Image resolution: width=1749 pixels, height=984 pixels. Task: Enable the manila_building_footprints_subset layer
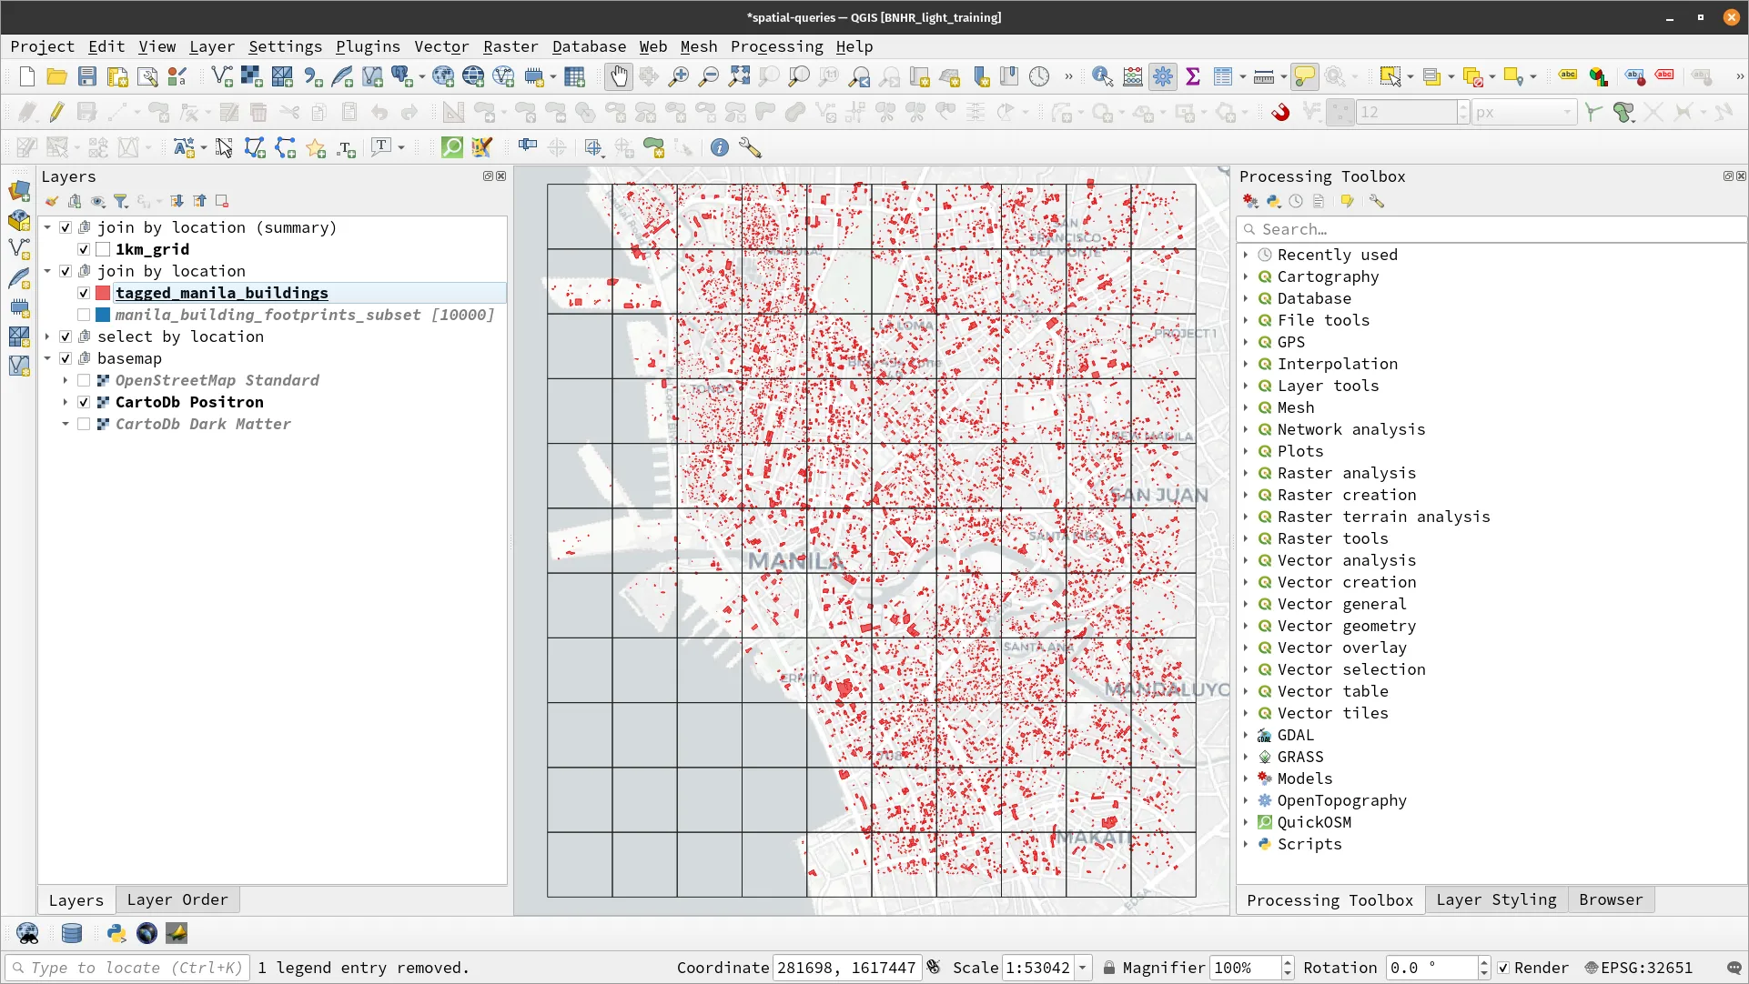tap(83, 315)
